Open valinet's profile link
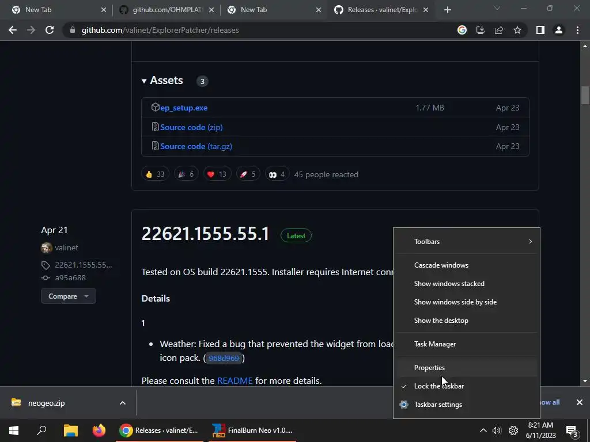The image size is (590, 442). point(66,247)
